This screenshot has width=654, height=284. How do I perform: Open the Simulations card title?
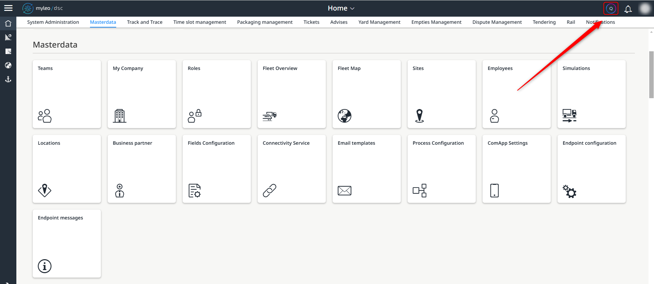click(x=576, y=68)
